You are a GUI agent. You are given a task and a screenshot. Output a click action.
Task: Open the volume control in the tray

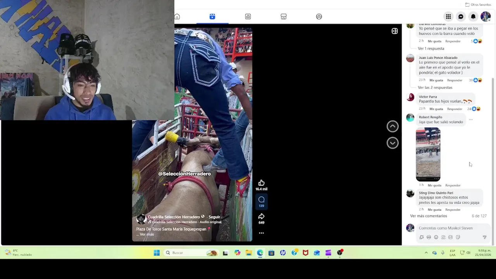tap(468, 253)
